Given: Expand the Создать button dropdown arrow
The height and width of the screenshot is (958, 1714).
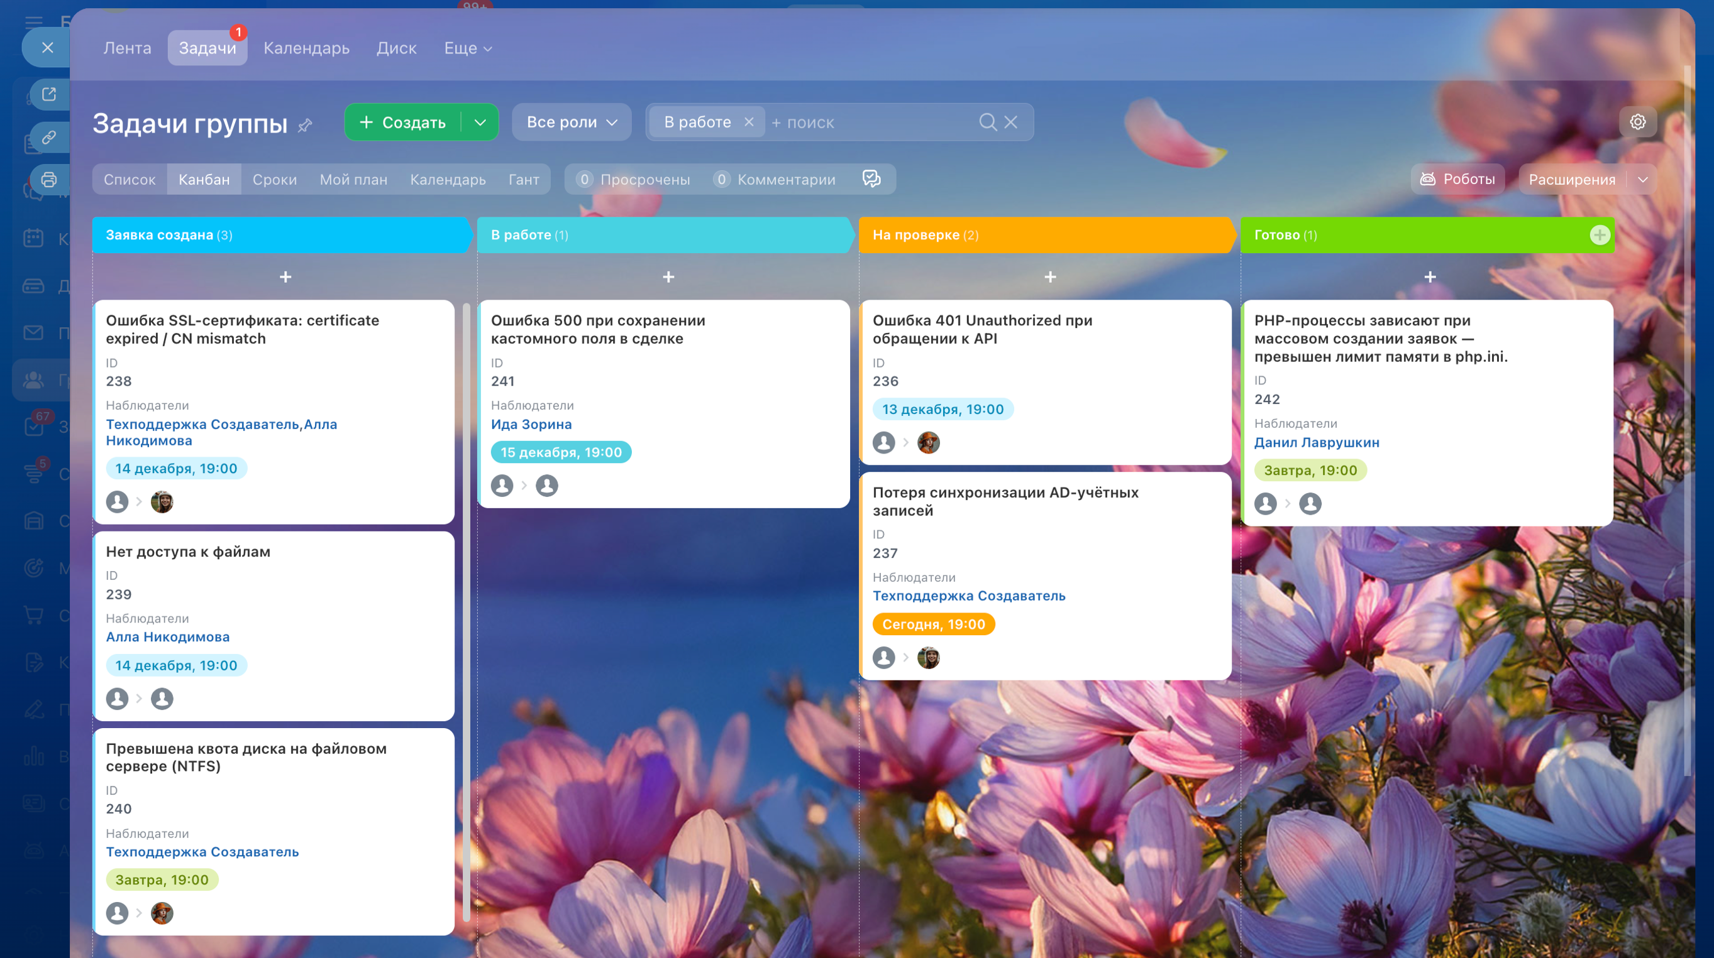Looking at the screenshot, I should (480, 122).
